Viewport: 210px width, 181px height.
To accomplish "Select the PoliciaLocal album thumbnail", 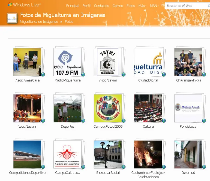I will (x=188, y=108).
